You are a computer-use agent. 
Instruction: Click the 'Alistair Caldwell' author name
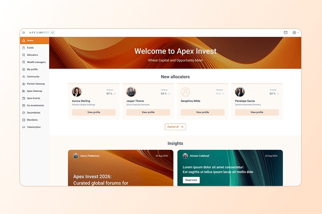[199, 156]
